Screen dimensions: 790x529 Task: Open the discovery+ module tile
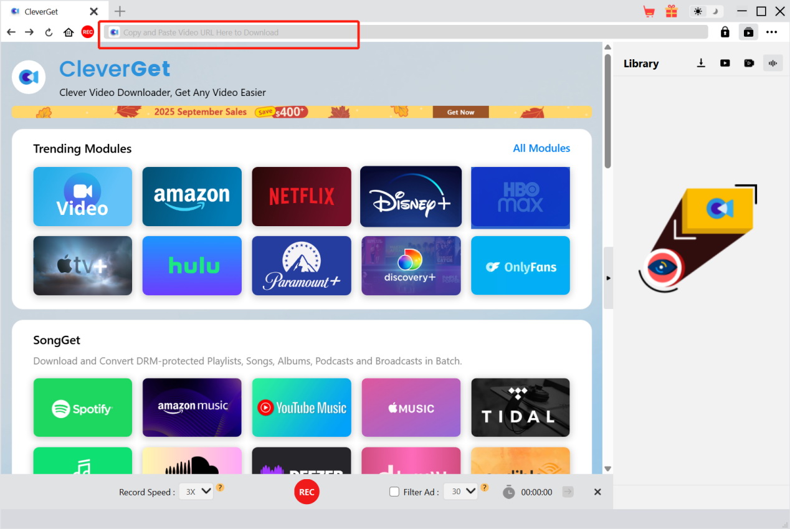click(411, 265)
